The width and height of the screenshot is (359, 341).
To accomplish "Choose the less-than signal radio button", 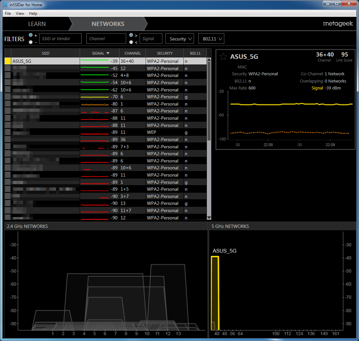I will coord(131,42).
